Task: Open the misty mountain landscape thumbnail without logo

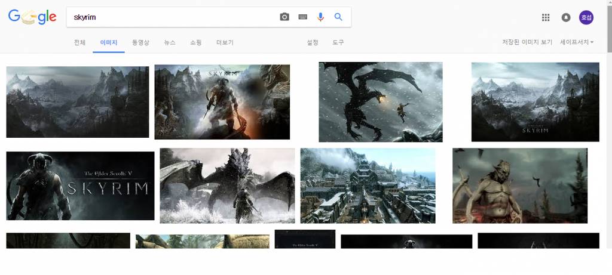Action: click(77, 102)
